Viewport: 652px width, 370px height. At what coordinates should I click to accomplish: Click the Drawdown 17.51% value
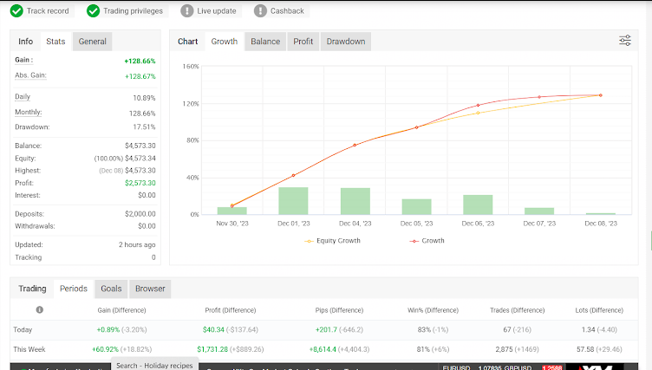pos(144,127)
